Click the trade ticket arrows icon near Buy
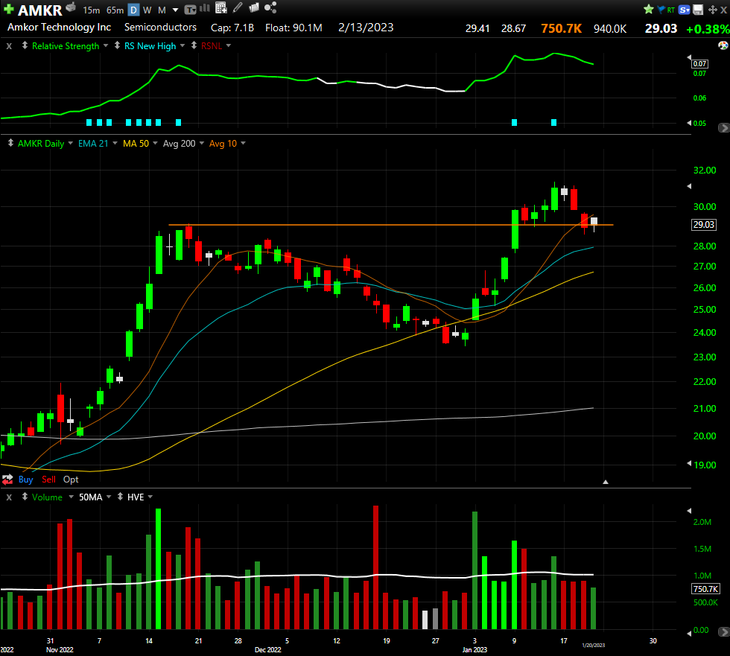The image size is (730, 656). 7,480
